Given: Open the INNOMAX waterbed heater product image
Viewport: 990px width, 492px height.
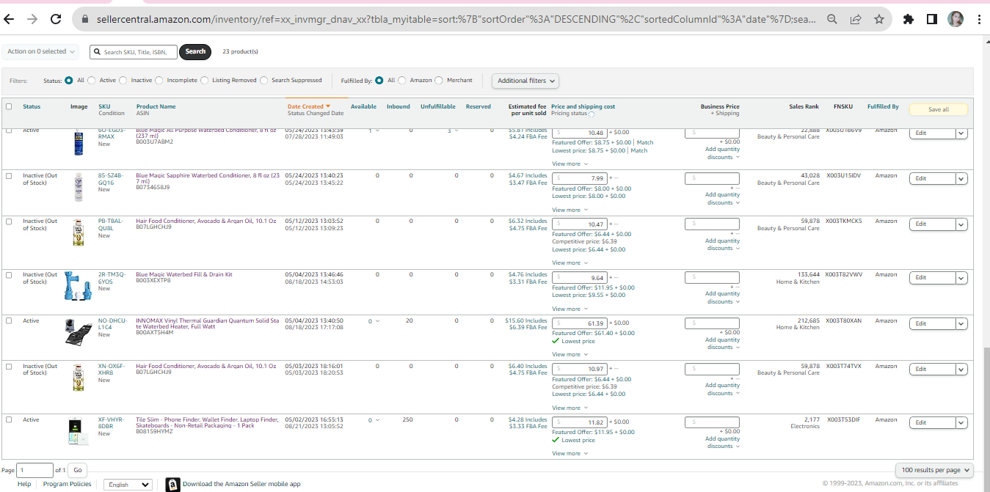Looking at the screenshot, I should (79, 332).
